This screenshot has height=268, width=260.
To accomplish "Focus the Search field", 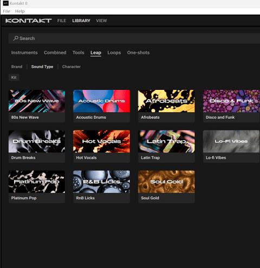I will pyautogui.click(x=134, y=38).
